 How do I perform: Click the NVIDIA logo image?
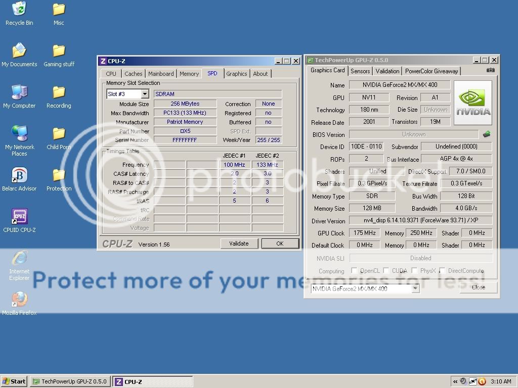click(473, 103)
